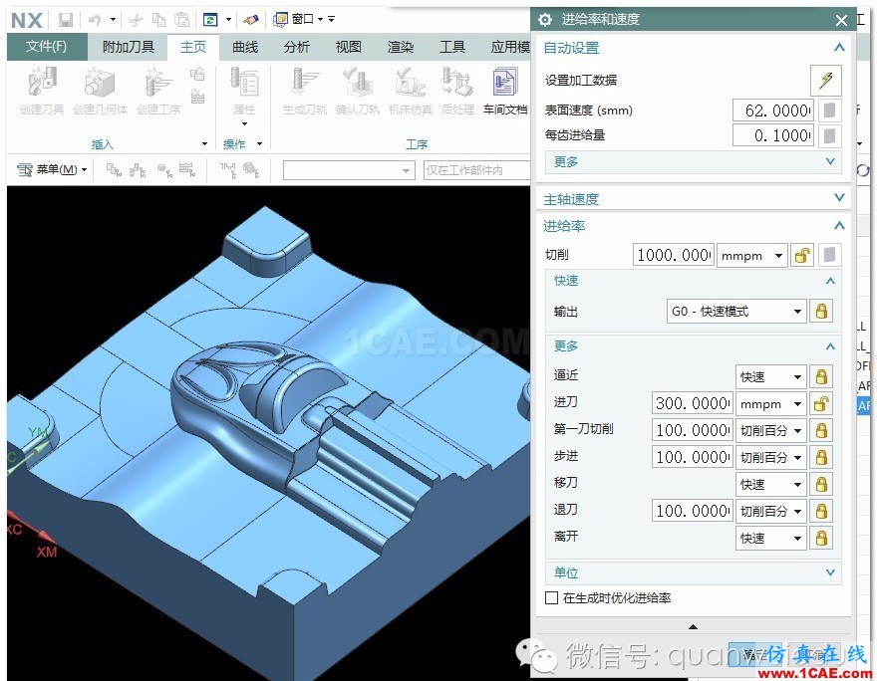Click the 机床仿真 (Machine Simulation) icon
This screenshot has width=877, height=681.
[x=411, y=83]
